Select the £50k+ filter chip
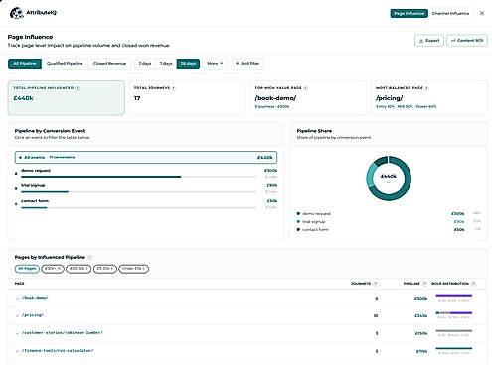 coord(53,269)
